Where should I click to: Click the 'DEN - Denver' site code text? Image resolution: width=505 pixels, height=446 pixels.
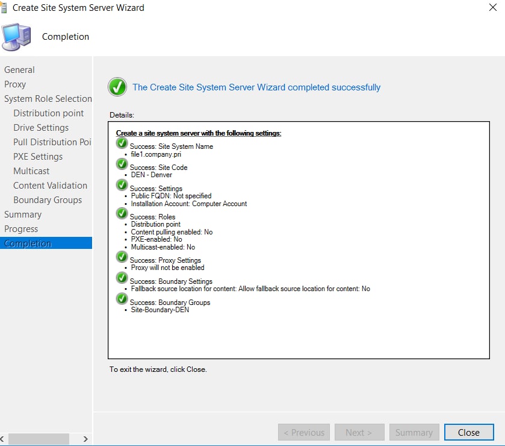point(151,175)
